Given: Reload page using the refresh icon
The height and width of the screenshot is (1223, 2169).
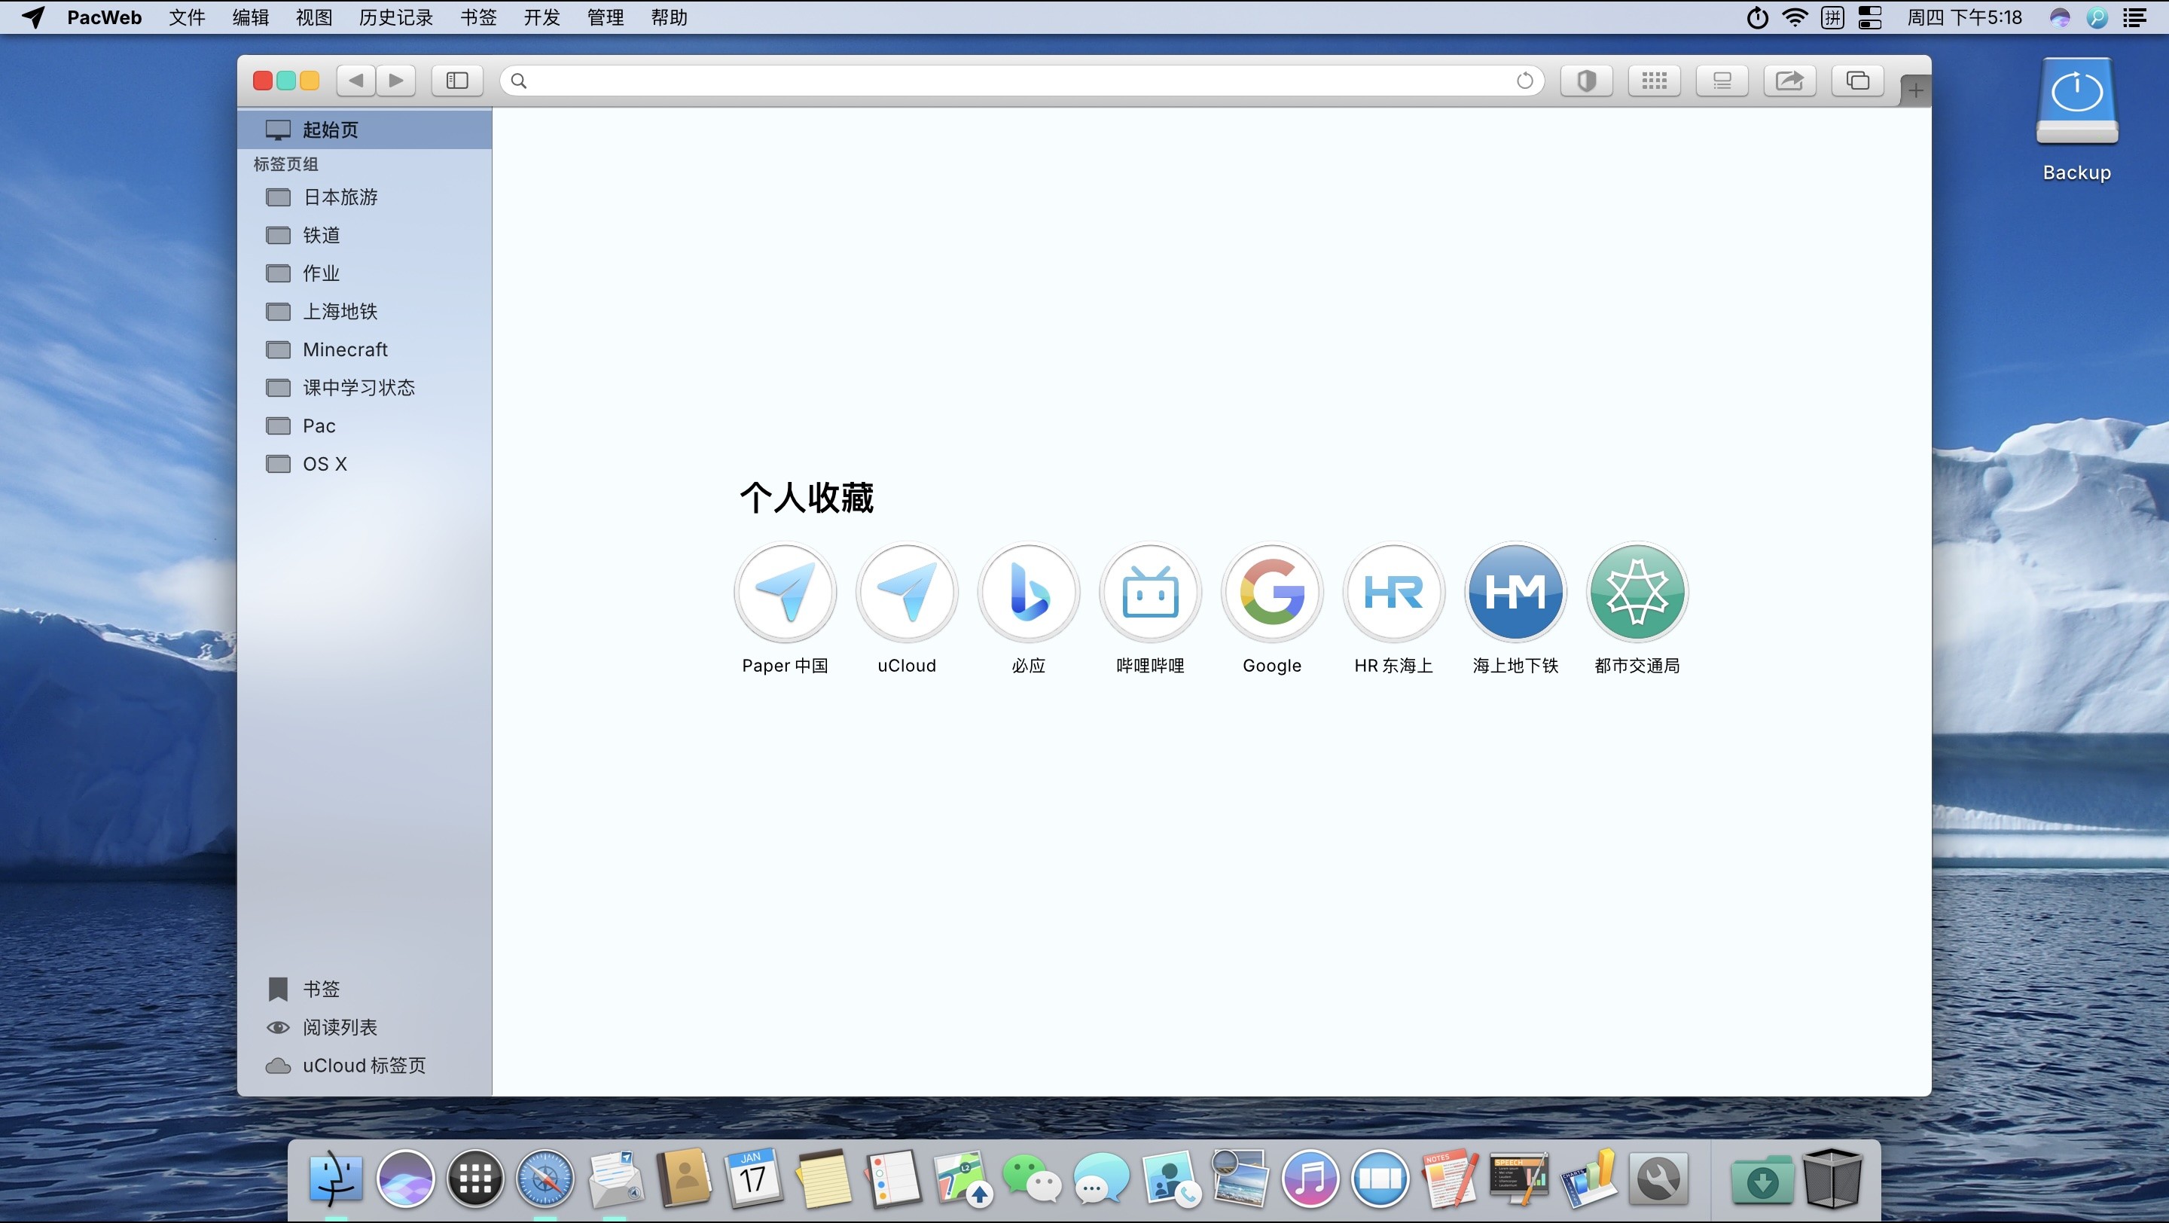Looking at the screenshot, I should pyautogui.click(x=1524, y=81).
